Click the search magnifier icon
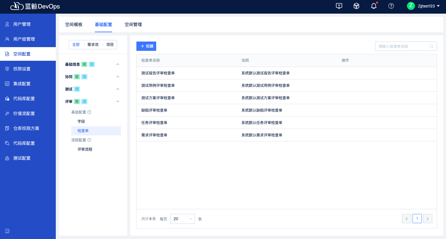Image resolution: width=446 pixels, height=239 pixels. pos(431,46)
